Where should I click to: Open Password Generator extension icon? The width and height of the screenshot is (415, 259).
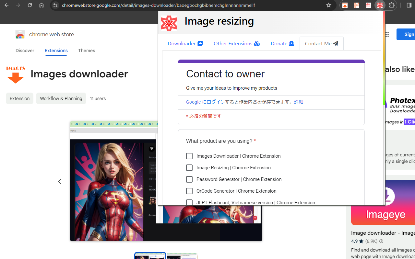click(368, 5)
